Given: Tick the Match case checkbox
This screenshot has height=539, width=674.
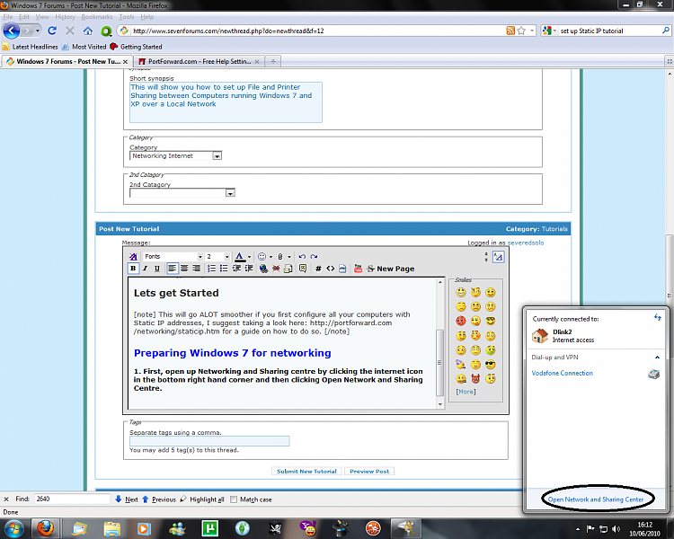Looking at the screenshot, I should [x=234, y=499].
